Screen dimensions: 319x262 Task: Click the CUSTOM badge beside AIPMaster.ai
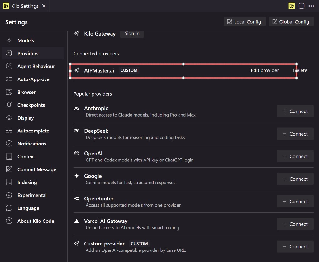[129, 70]
